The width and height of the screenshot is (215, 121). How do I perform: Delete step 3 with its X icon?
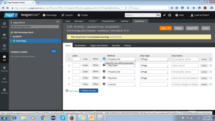coord(211,72)
